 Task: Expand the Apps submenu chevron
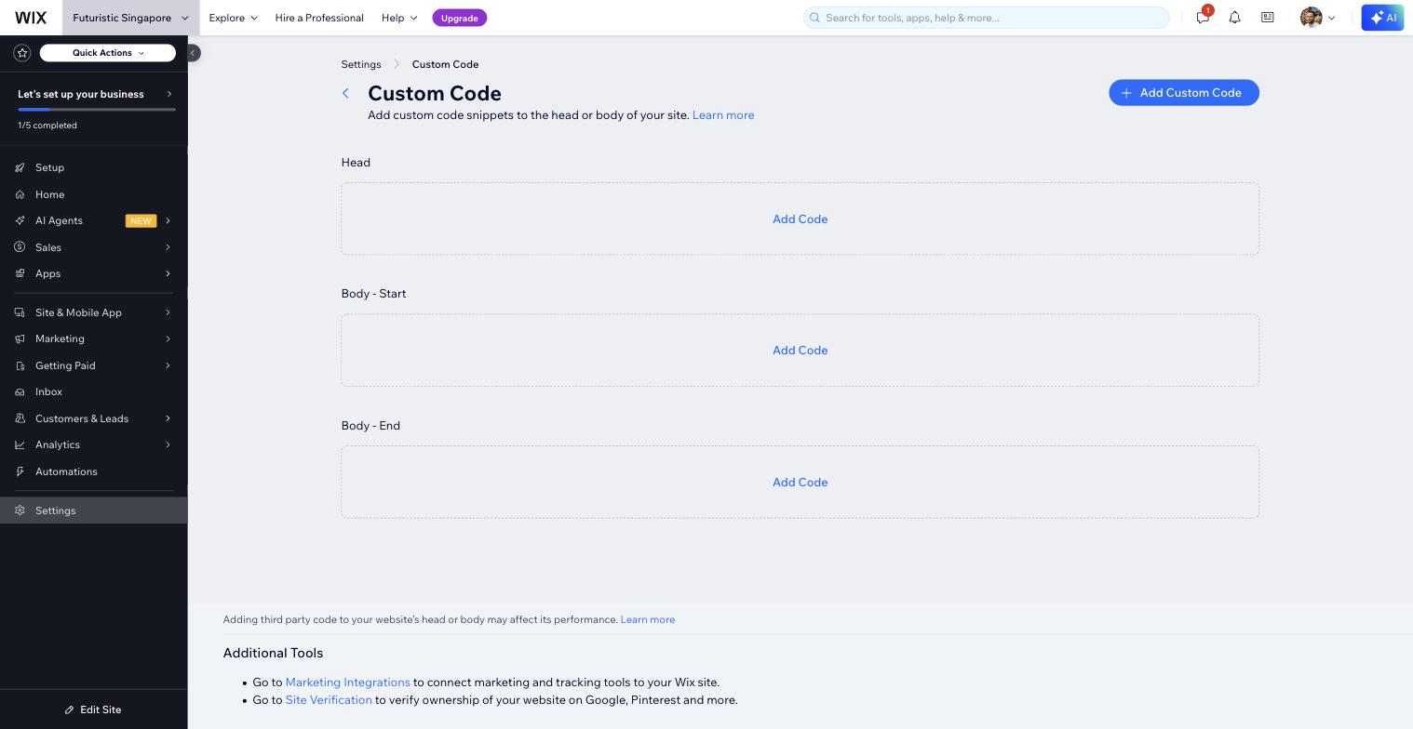[168, 273]
